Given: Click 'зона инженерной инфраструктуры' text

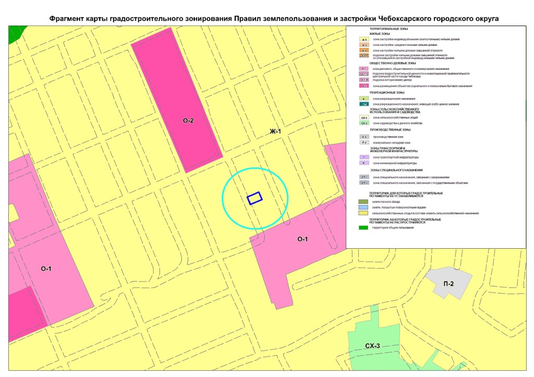Looking at the screenshot, I should coord(395,163).
